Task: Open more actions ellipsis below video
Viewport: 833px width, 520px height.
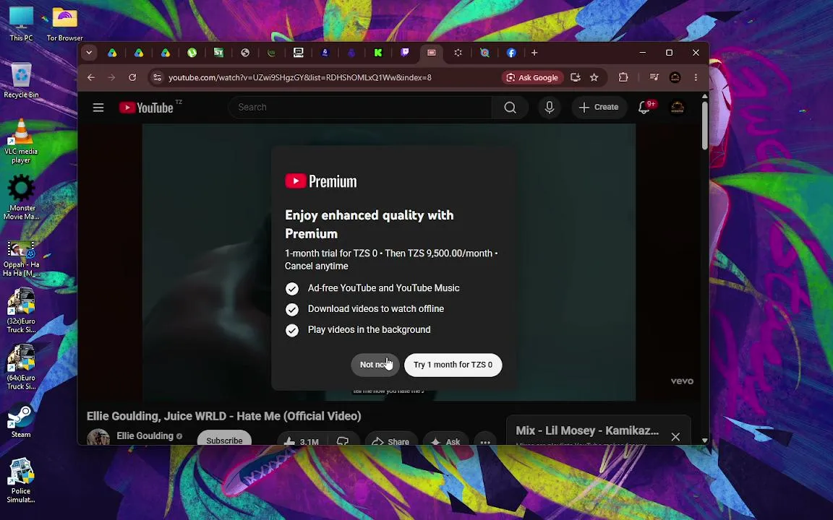Action: pos(485,439)
